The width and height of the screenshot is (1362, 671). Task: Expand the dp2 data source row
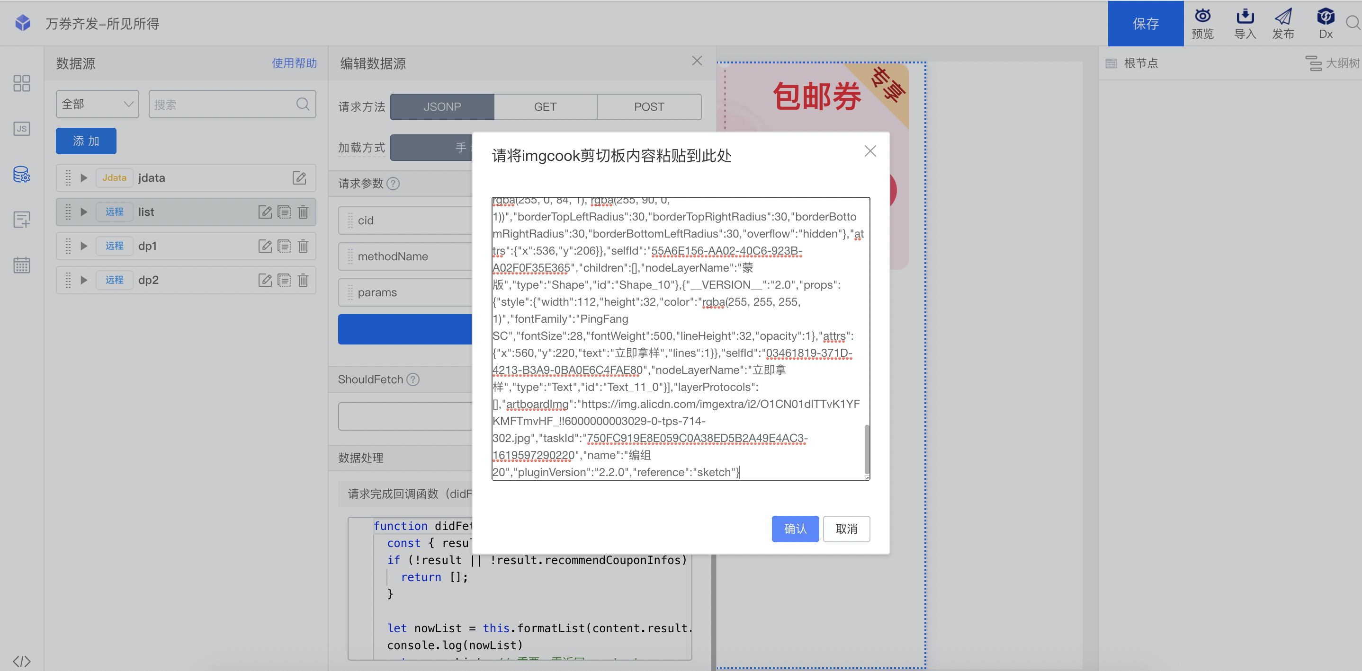83,280
